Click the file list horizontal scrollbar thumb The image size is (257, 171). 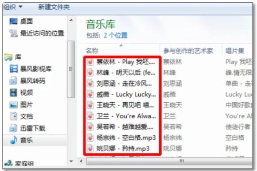[169, 161]
